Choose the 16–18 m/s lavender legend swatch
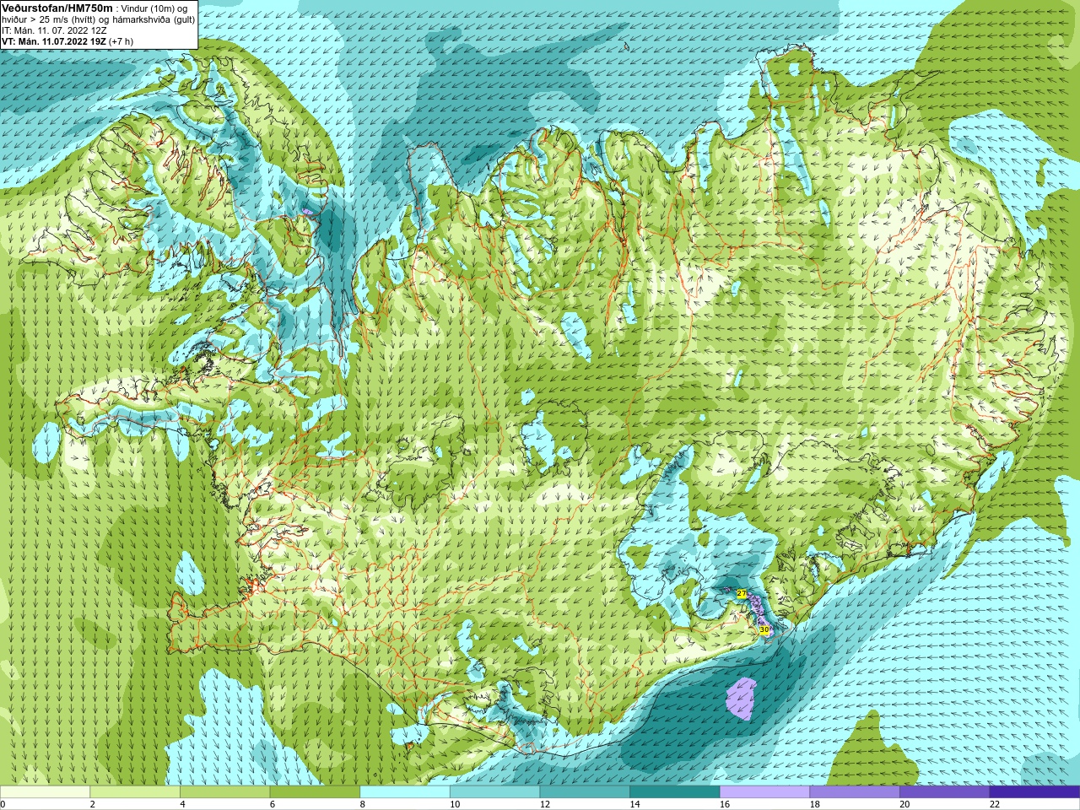The image size is (1080, 810). [764, 792]
